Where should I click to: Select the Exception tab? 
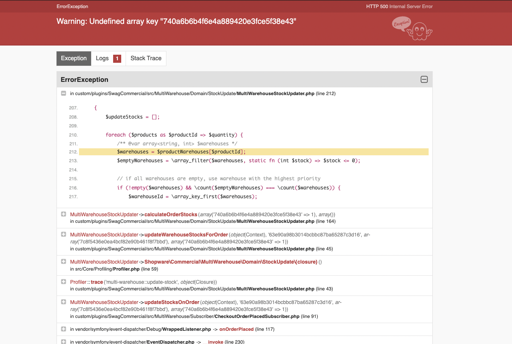[74, 58]
